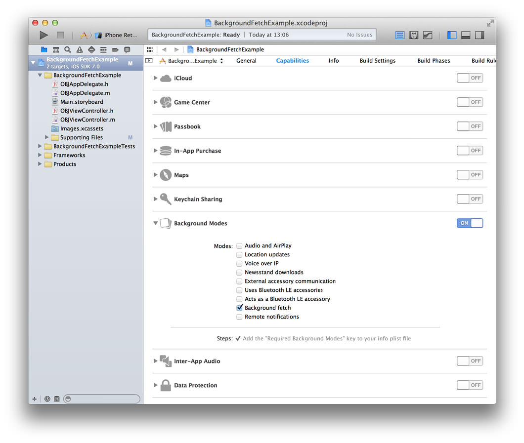This screenshot has width=524, height=443.
Task: Toggle the bottom debug area panel
Action: 465,35
